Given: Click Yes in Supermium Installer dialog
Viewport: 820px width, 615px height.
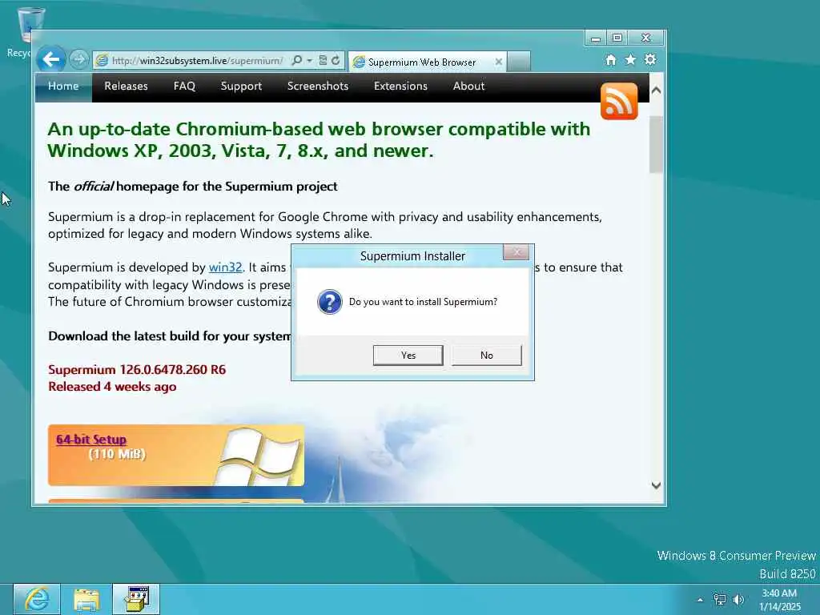Looking at the screenshot, I should pos(408,355).
